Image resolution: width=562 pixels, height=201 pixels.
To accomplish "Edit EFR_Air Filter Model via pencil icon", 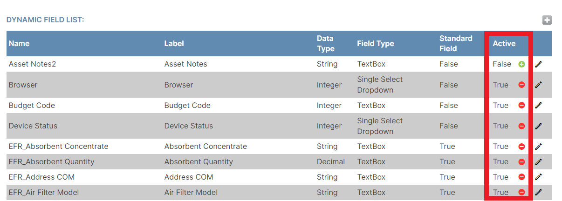I will pos(539,192).
